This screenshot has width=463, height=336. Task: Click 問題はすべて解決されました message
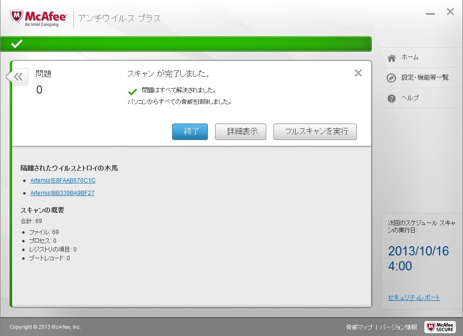178,90
